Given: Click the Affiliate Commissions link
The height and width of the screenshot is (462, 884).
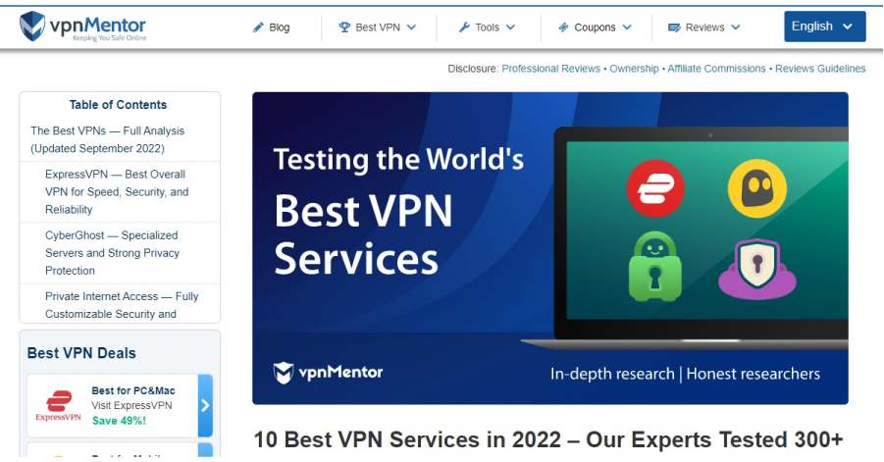Looking at the screenshot, I should 716,69.
